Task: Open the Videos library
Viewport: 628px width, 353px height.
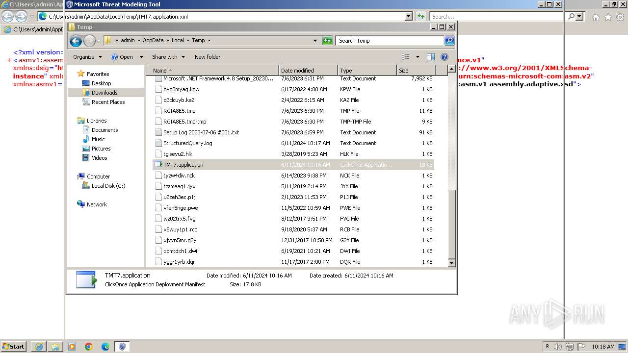Action: tap(99, 158)
